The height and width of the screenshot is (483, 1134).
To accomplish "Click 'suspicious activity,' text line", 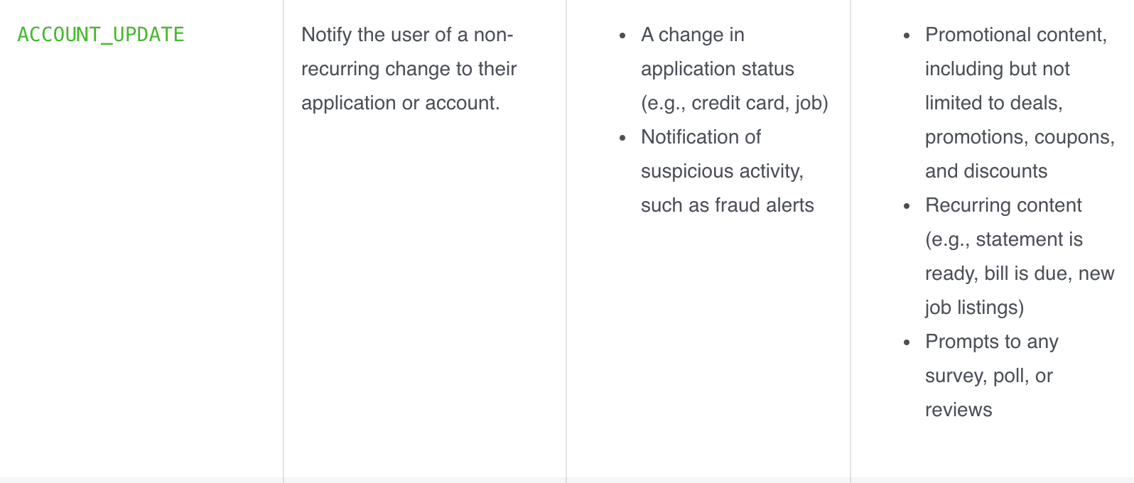I will (x=722, y=171).
